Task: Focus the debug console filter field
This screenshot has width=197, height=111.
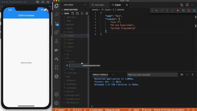Action: click(152, 75)
